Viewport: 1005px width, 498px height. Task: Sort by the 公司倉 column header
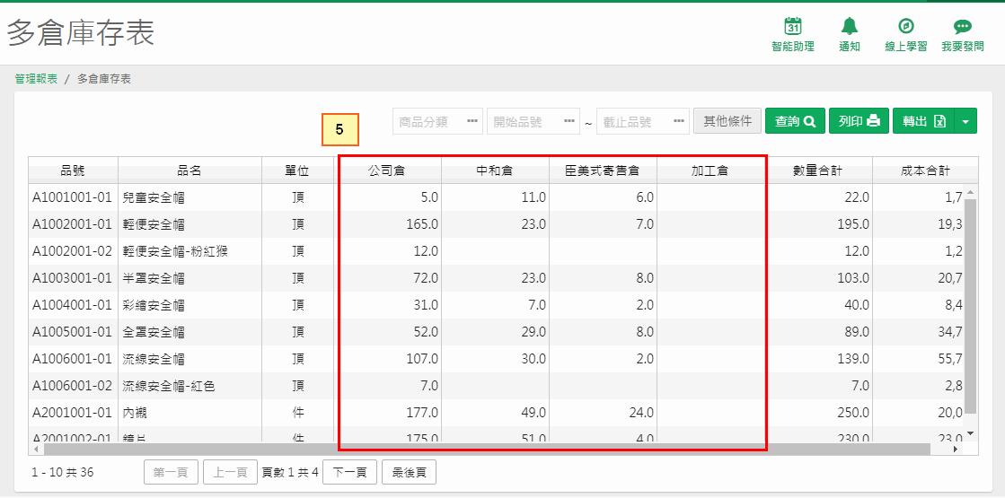click(x=387, y=170)
